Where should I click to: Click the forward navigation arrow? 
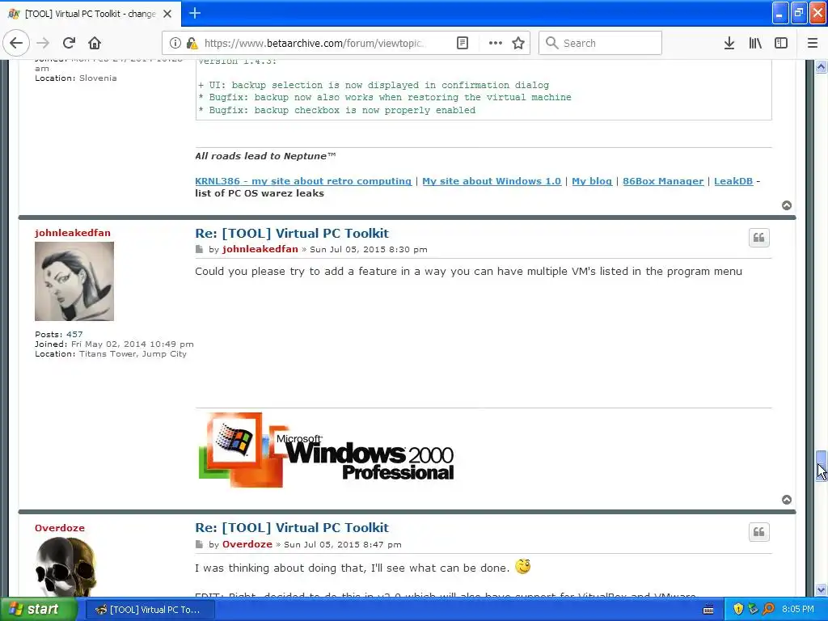point(43,43)
